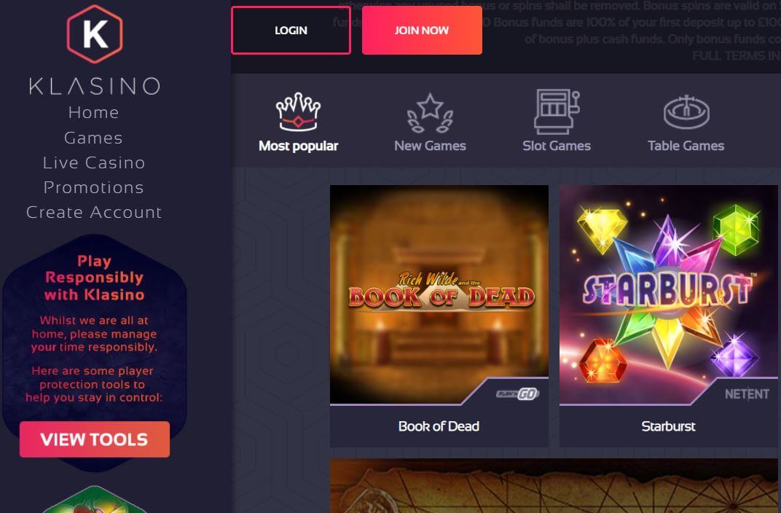This screenshot has height=513, width=781.
Task: Open the LOGIN button
Action: (291, 31)
